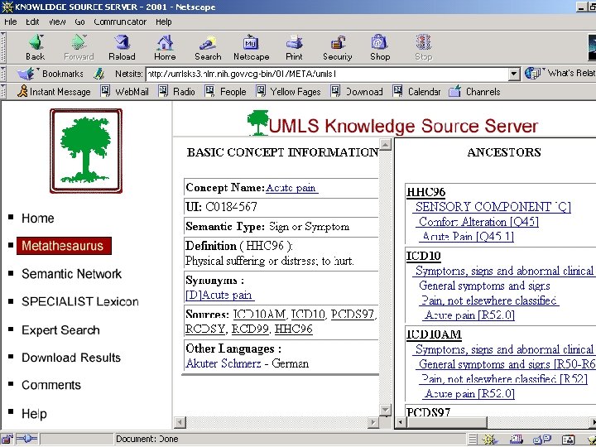Viewport: 596px width, 447px height.
Task: Open the Communicator menu
Action: click(120, 22)
